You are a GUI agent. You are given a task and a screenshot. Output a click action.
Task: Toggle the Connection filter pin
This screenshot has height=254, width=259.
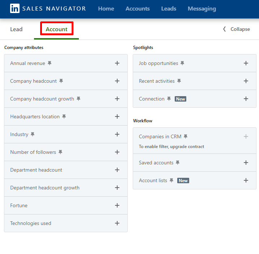(x=169, y=99)
